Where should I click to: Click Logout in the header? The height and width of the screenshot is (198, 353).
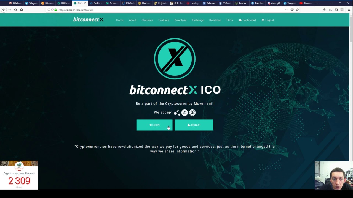268,20
